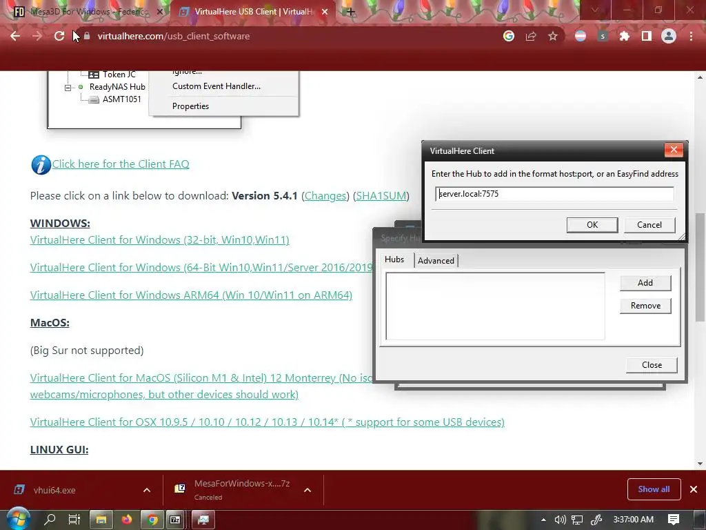Click the empty hubs list box
The image size is (706, 530).
point(495,306)
